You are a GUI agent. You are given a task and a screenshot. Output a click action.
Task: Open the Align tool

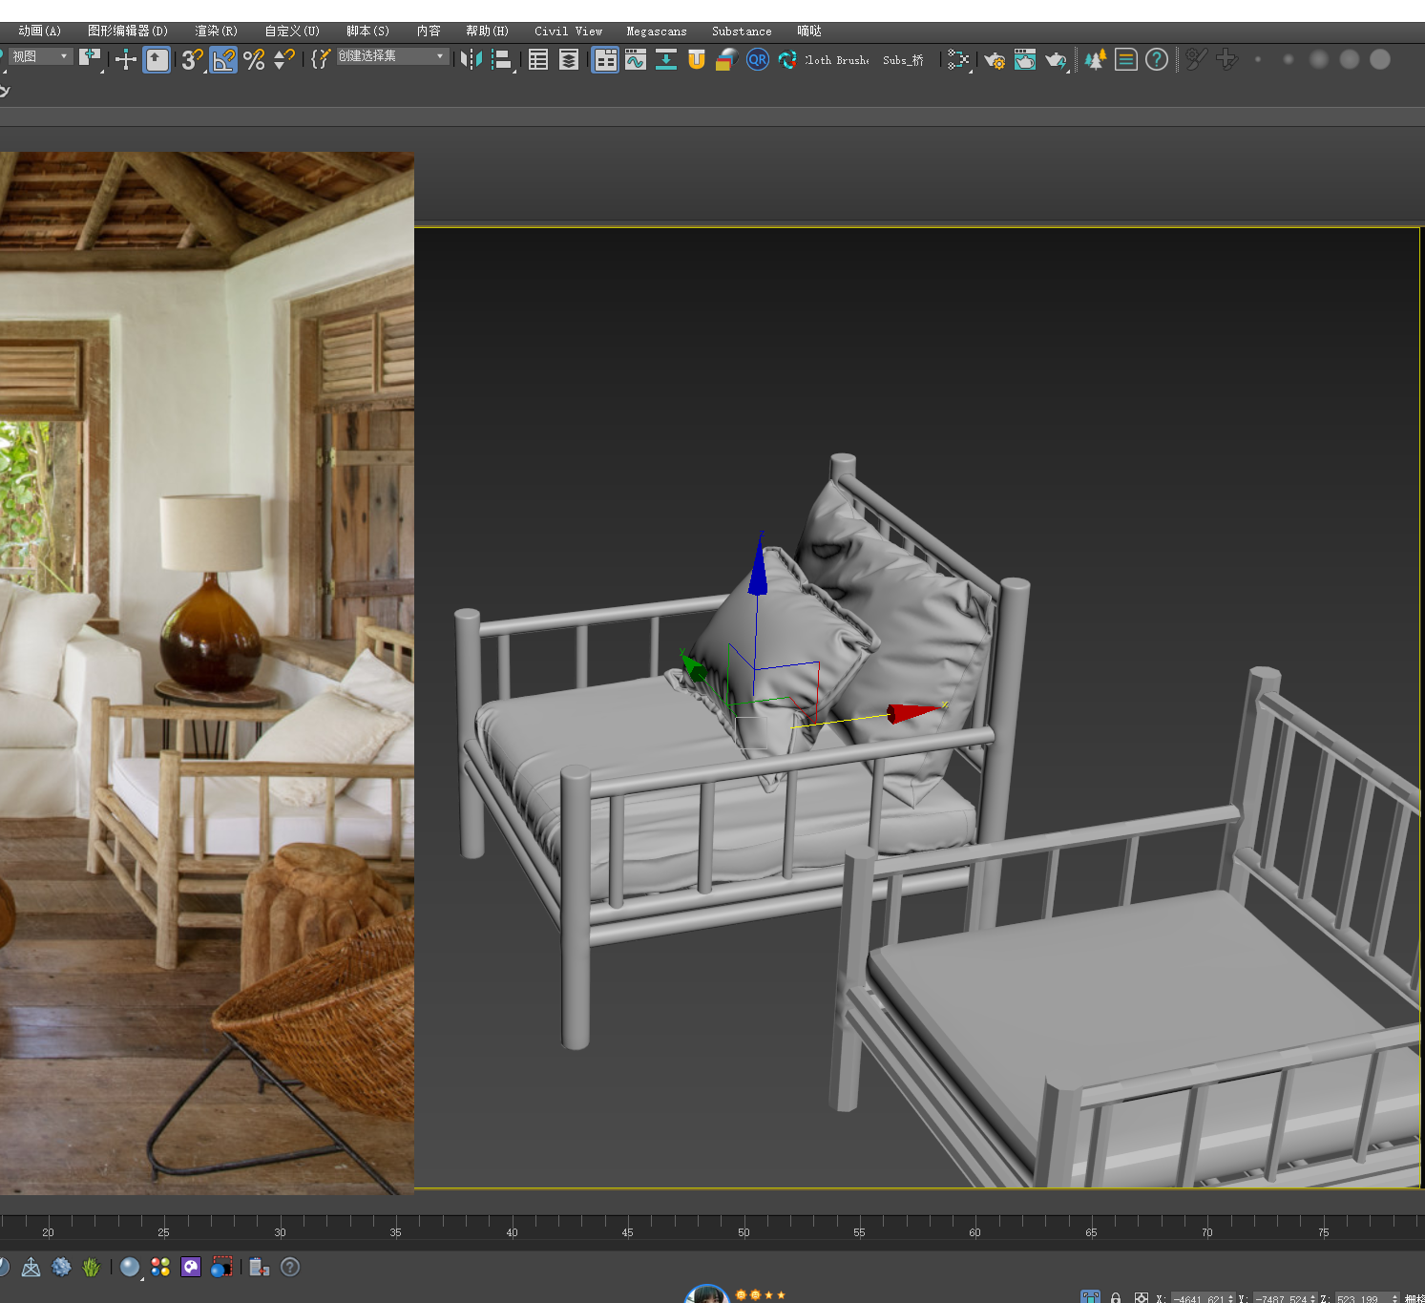[501, 60]
